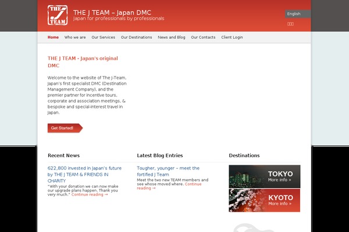349x232 pixels.
Task: Go to Who we are page
Action: [75, 37]
